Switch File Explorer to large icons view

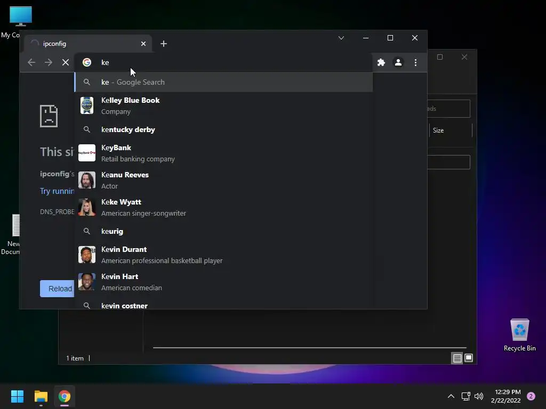(x=469, y=358)
